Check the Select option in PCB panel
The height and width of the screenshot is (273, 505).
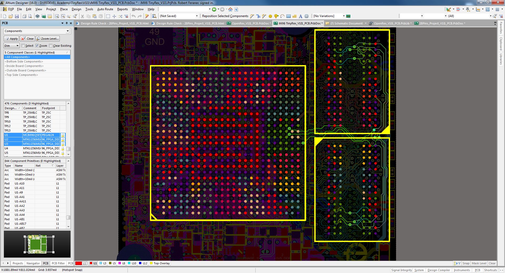point(23,45)
